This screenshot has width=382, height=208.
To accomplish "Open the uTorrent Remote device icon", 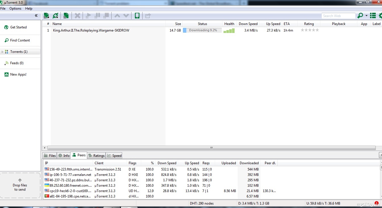I will point(137,16).
